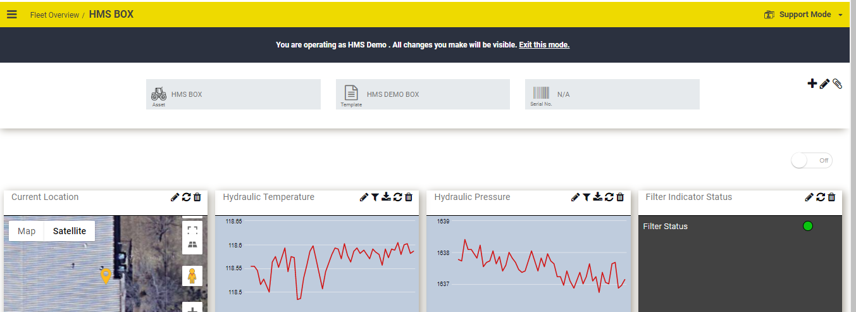Click the Street View pegman icon
856x312 pixels.
[192, 276]
